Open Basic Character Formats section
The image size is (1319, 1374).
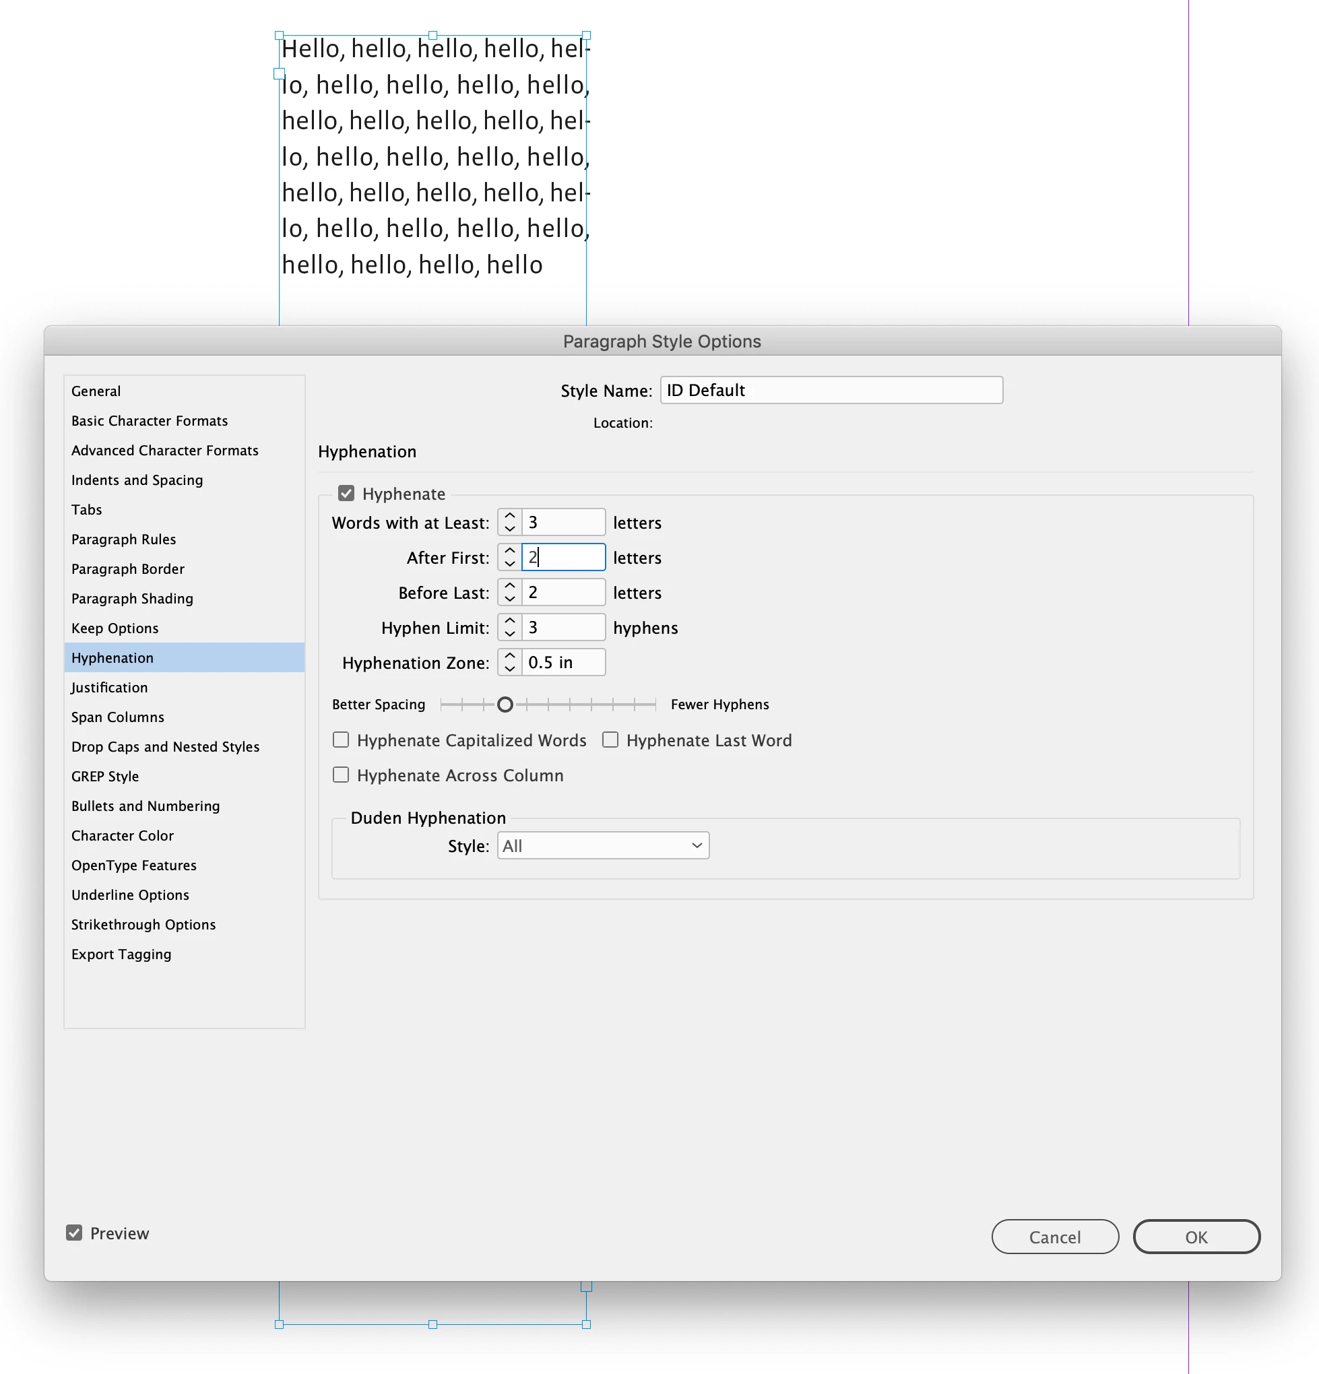coord(150,420)
